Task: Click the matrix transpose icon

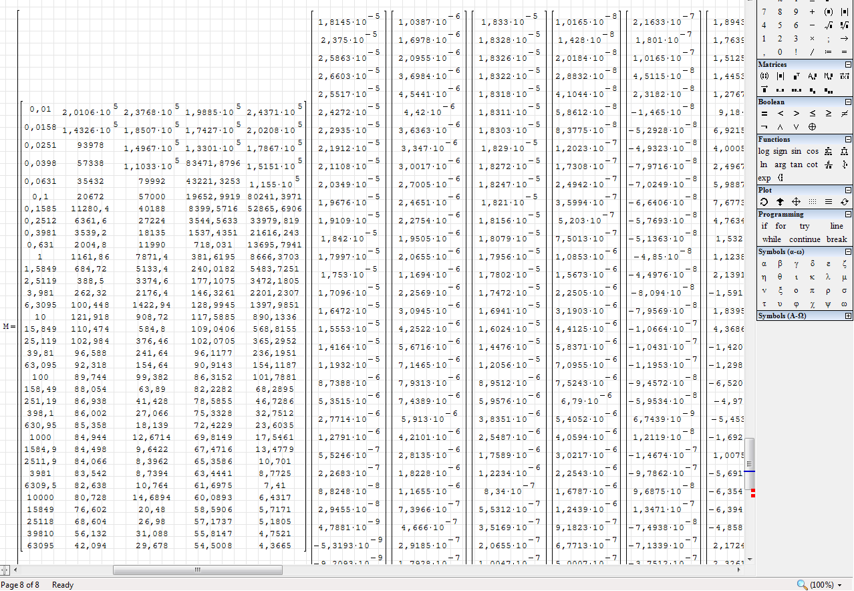Action: pos(796,76)
